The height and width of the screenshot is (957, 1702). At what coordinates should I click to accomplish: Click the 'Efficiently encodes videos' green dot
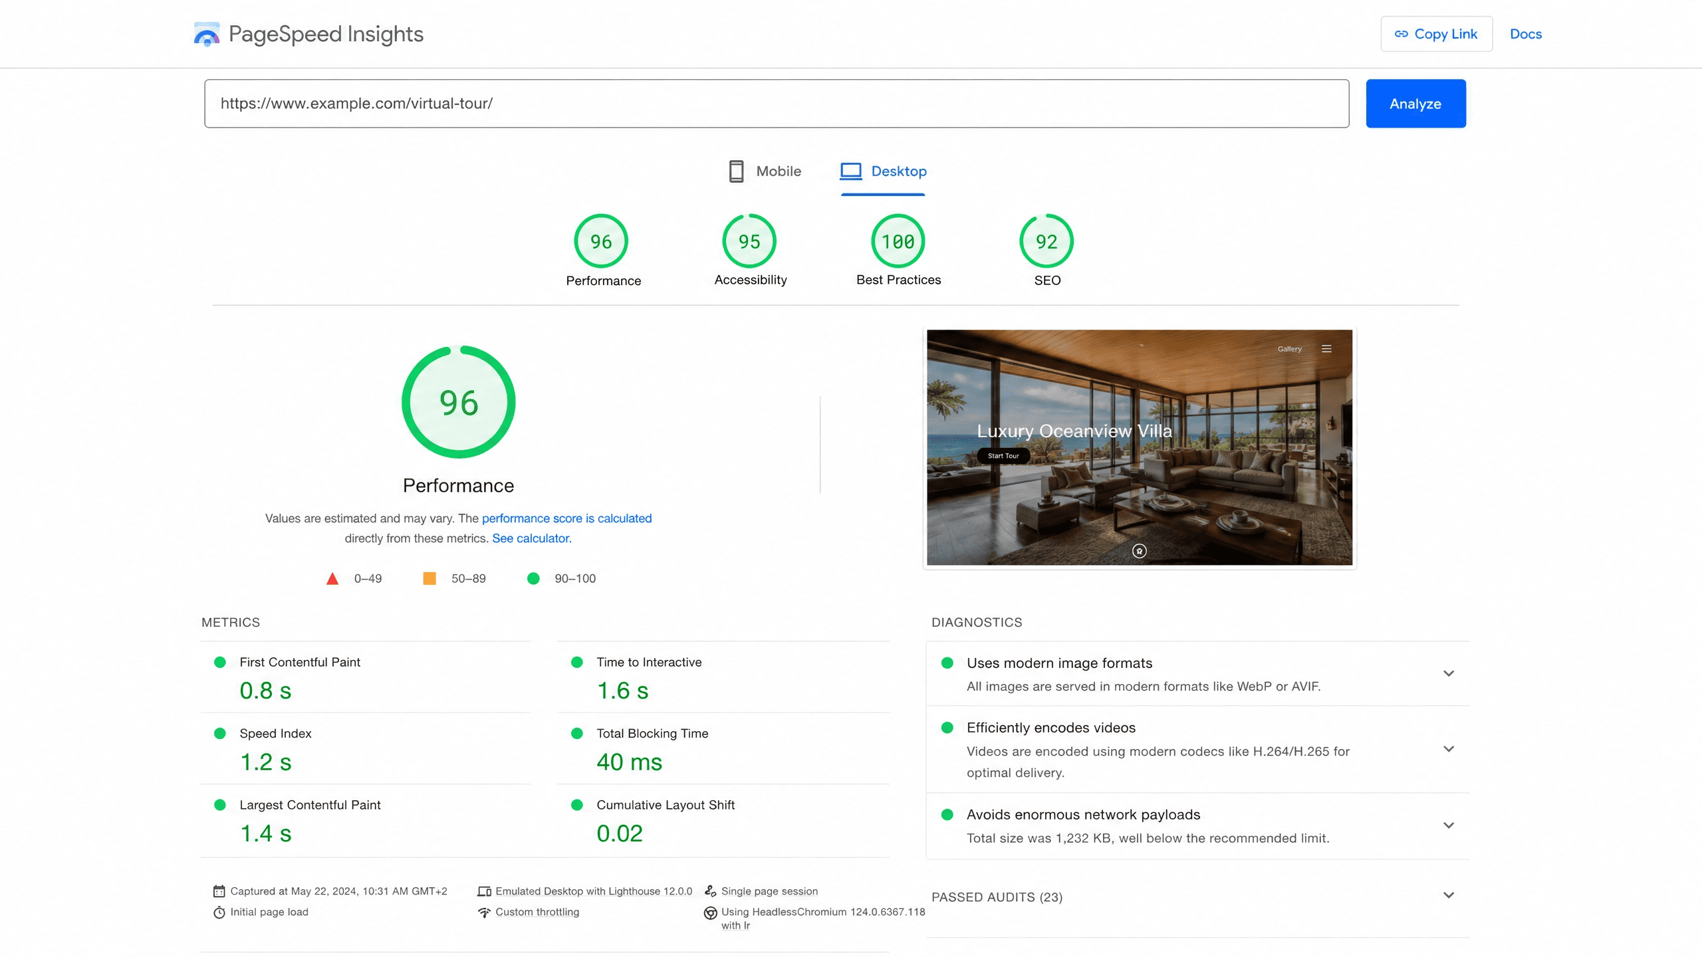947,728
